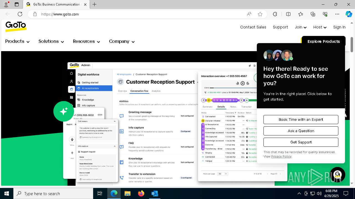The height and width of the screenshot is (199, 355).
Task: Click the green sparkle AI circle
Action: [x=64, y=111]
